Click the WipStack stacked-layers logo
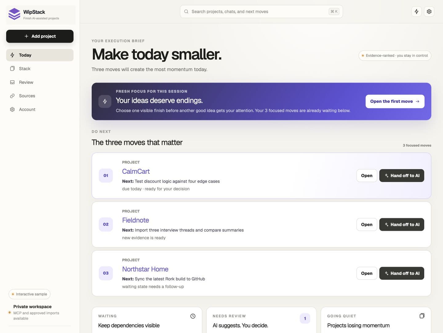 [x=14, y=14]
